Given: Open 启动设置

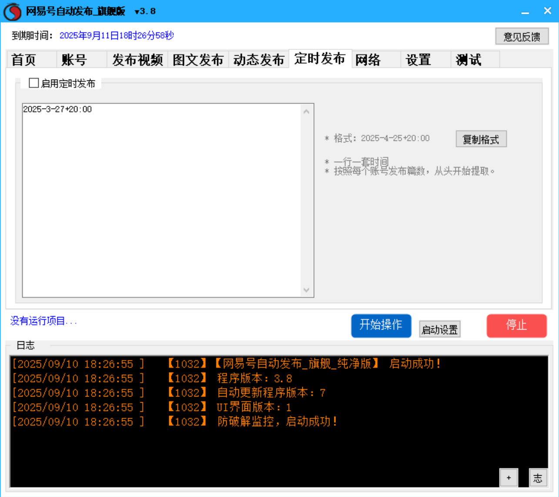Looking at the screenshot, I should (x=439, y=329).
